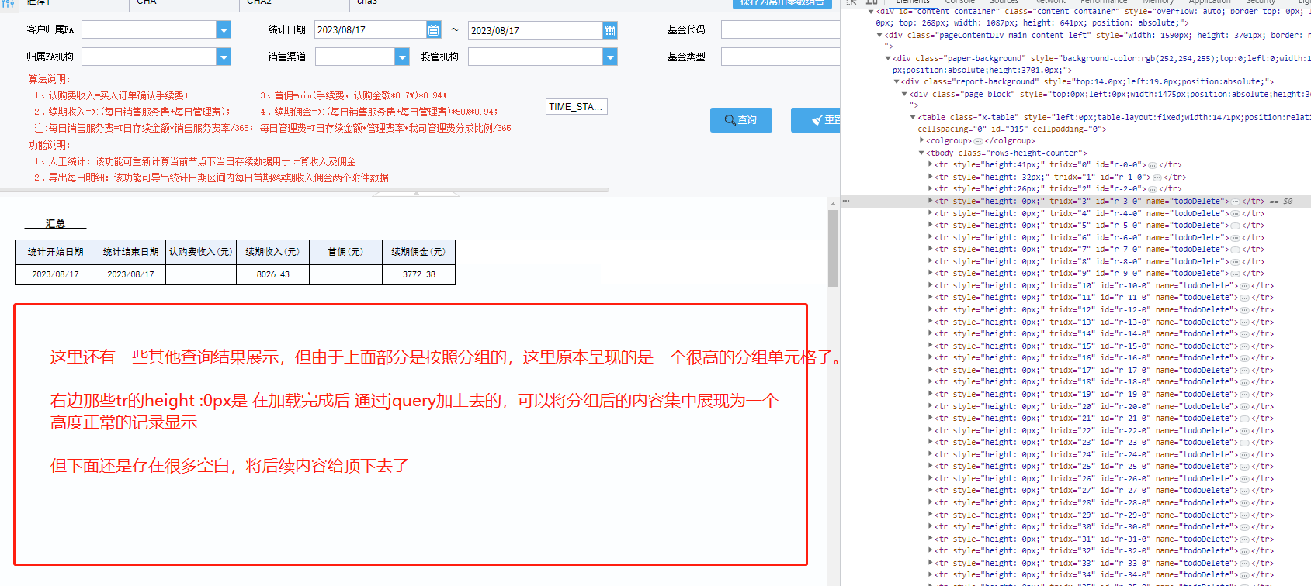This screenshot has height=586, width=1311.
Task: Open the 销售渠道 dropdown arrow
Action: point(402,57)
